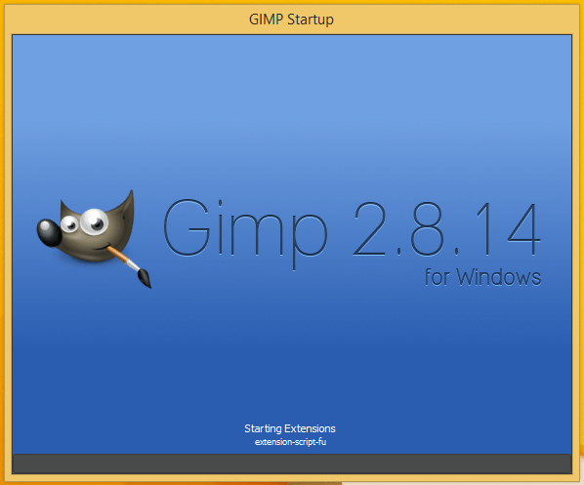584x485 pixels.
Task: Click the startup progress bar
Action: point(292,464)
